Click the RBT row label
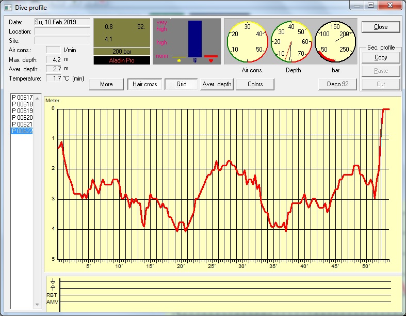406x316 pixels. 52,295
